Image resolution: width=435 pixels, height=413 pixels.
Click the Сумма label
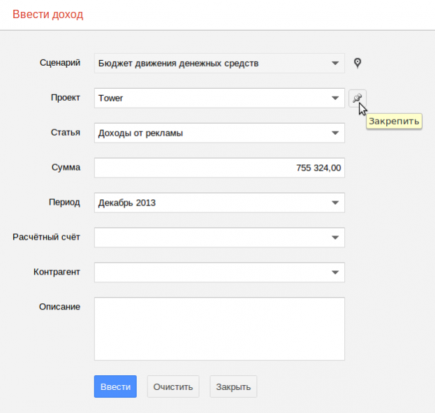(66, 167)
